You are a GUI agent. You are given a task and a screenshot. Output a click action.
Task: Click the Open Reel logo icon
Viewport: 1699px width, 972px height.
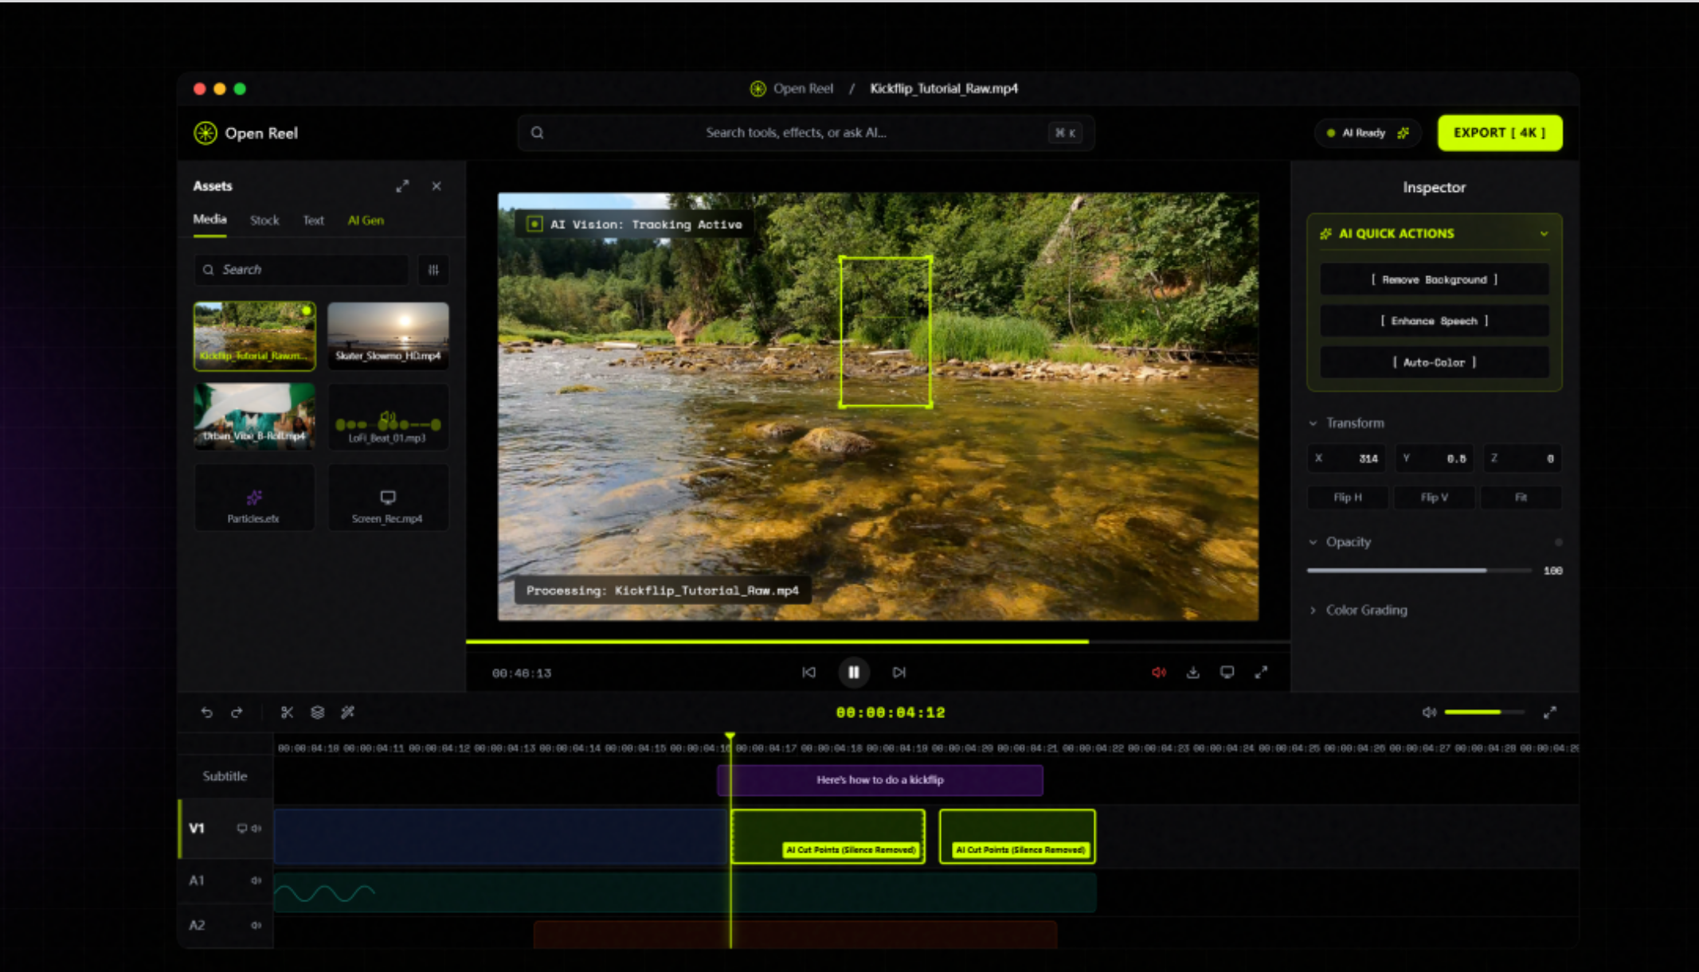coord(206,133)
